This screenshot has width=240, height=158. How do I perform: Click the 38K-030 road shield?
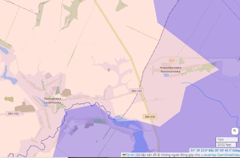[x=150, y=117]
